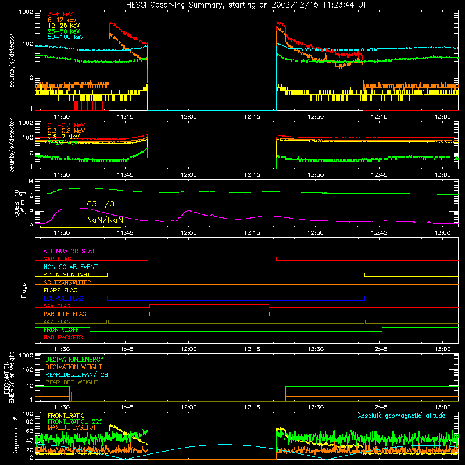Viewport: 465px width, 465px height.
Task: Select the ATTENUATOR_STATE flag label
Action: click(70, 251)
